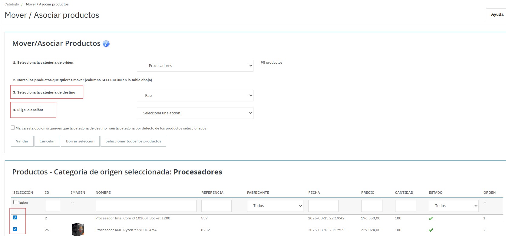Tick the Todos select-all checkbox
This screenshot has width=506, height=236.
pyautogui.click(x=15, y=202)
